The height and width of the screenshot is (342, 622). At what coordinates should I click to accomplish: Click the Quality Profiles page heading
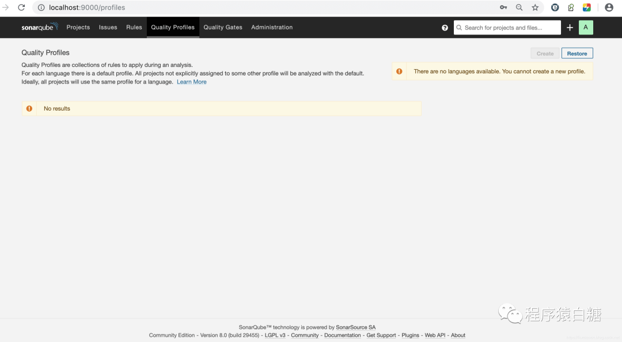(x=45, y=52)
